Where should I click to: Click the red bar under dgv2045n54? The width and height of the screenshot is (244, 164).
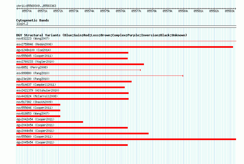click(x=72, y=145)
